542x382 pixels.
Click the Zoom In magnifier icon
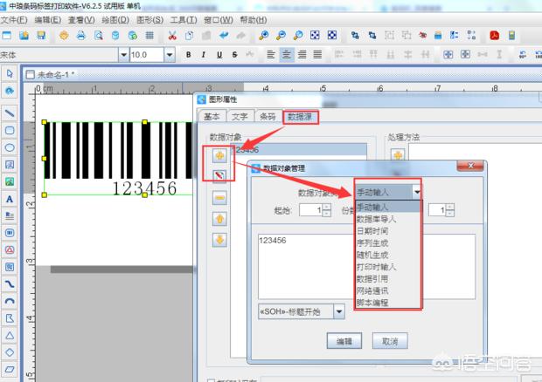pyautogui.click(x=264, y=36)
